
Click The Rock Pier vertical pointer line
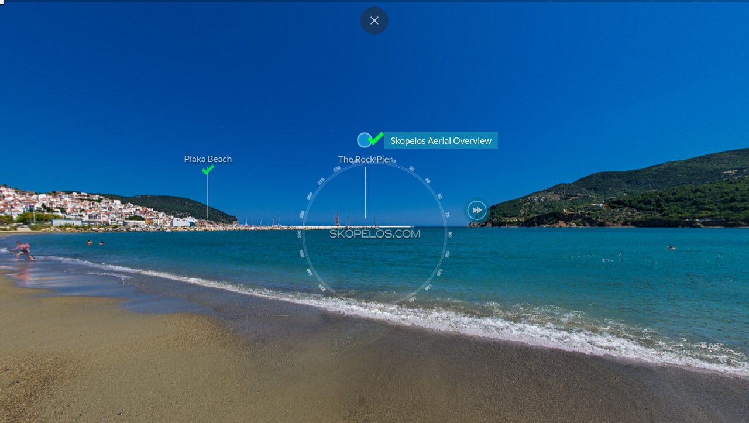pyautogui.click(x=365, y=193)
